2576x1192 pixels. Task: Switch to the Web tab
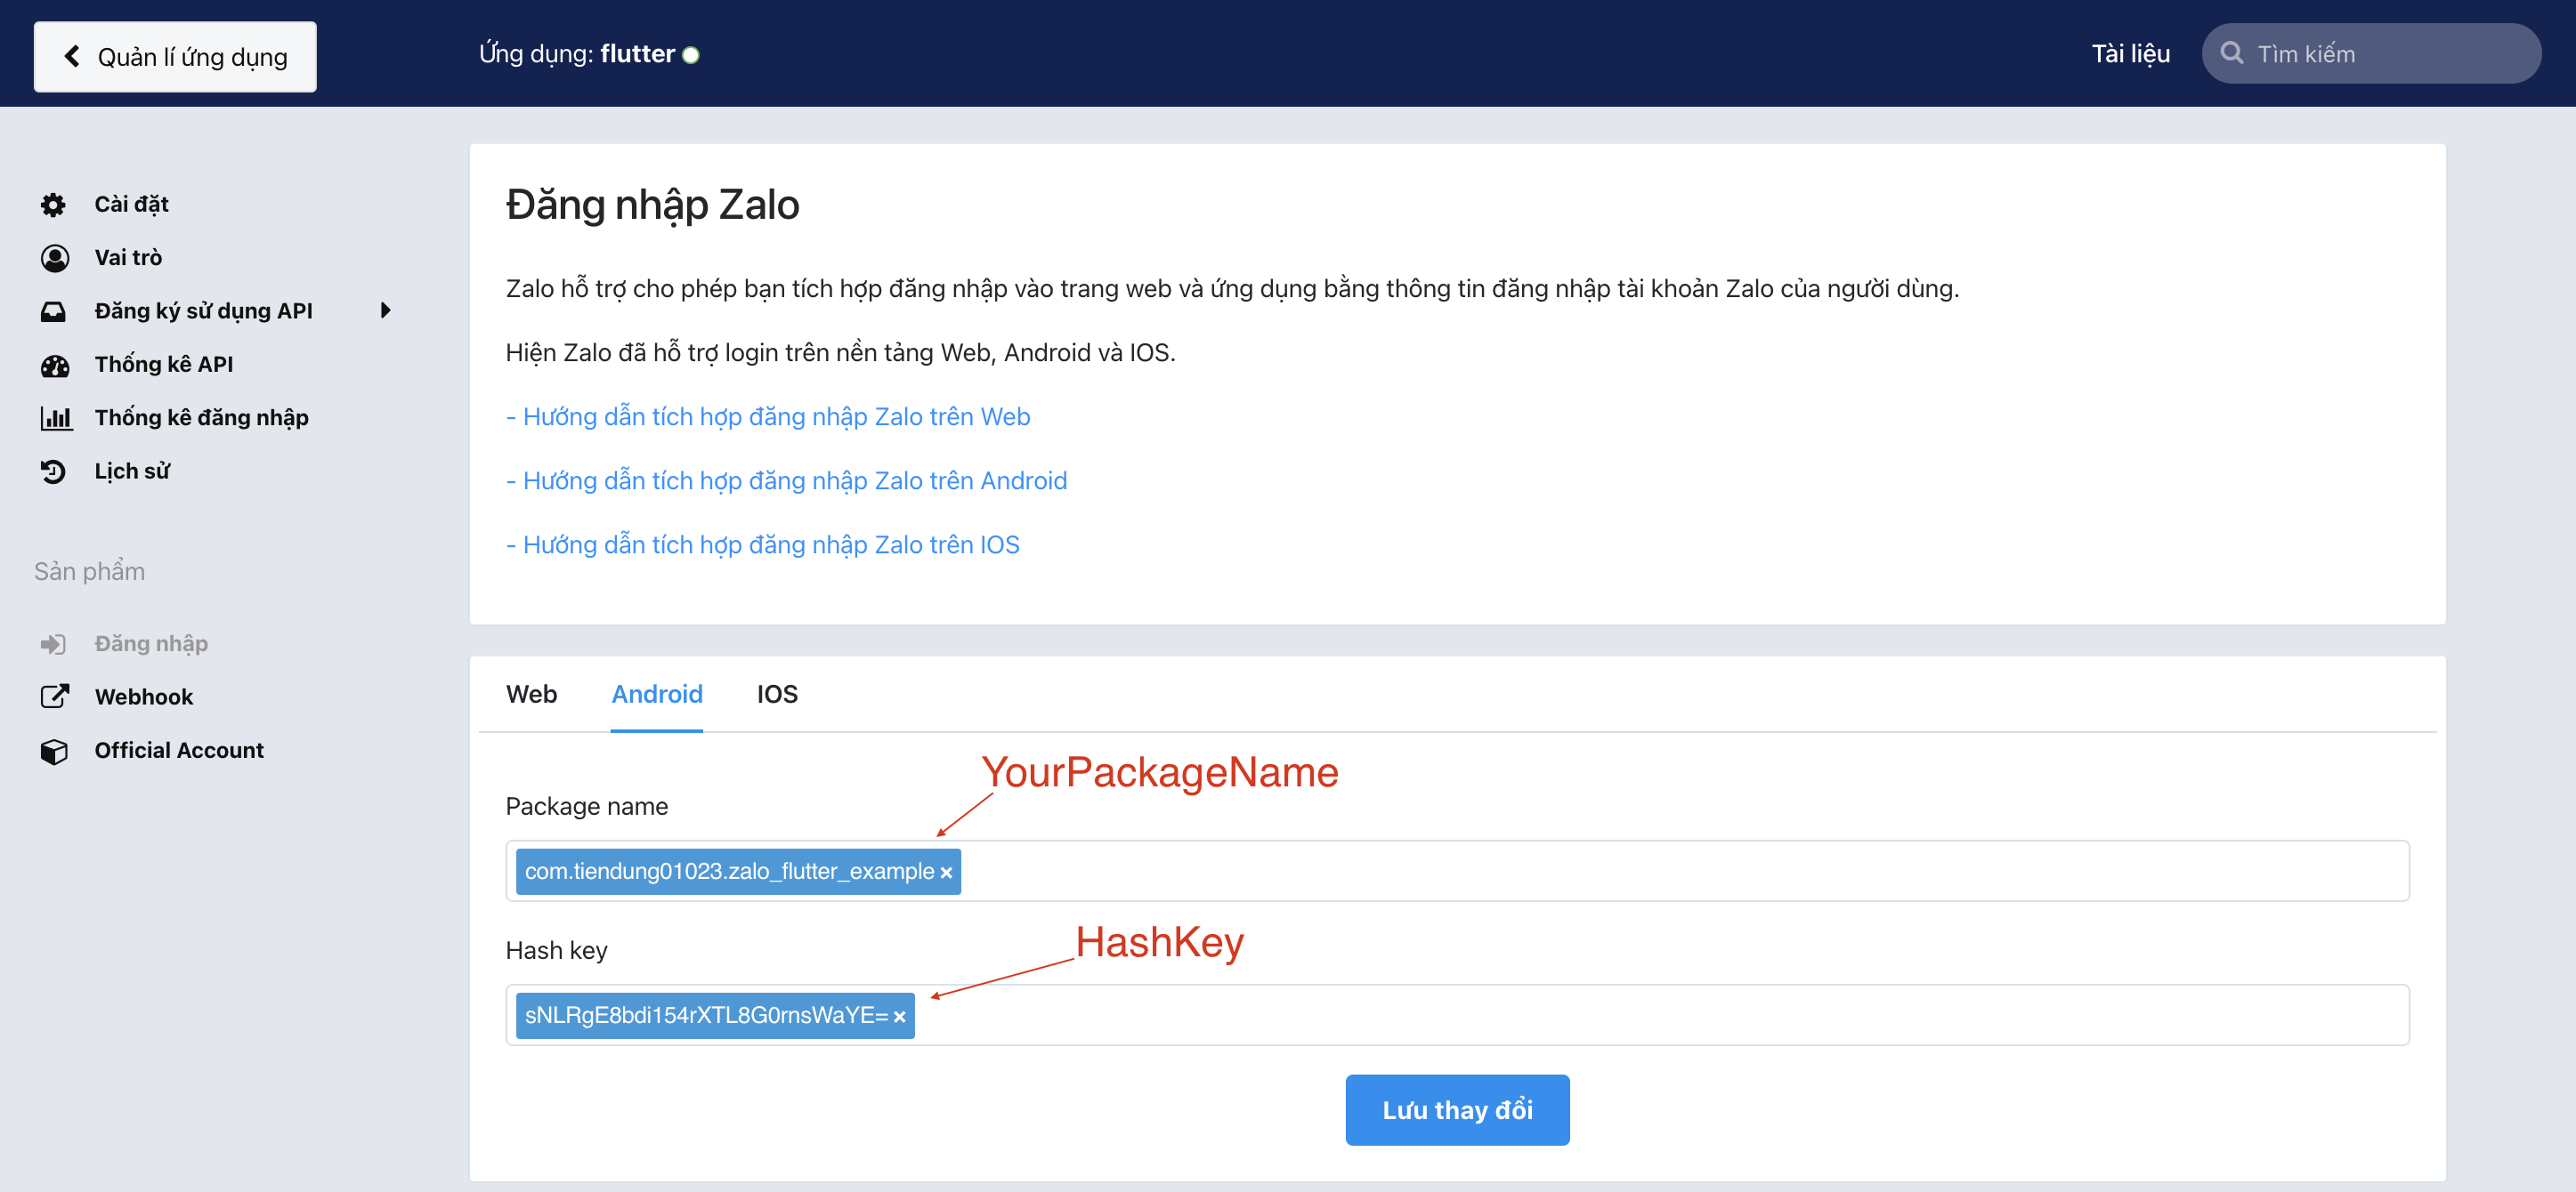click(531, 695)
